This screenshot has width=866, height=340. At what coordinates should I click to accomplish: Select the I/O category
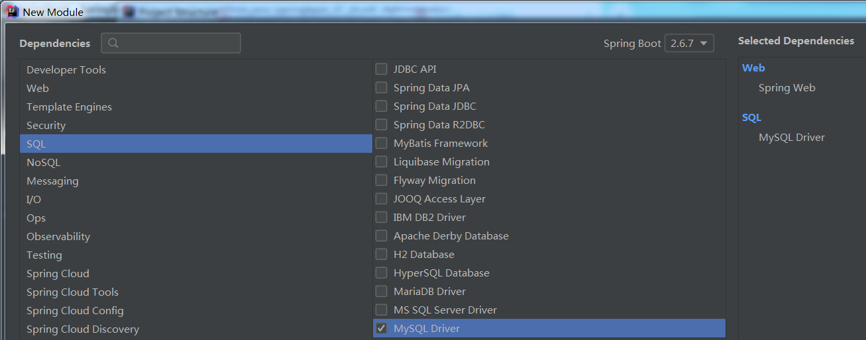196,199
